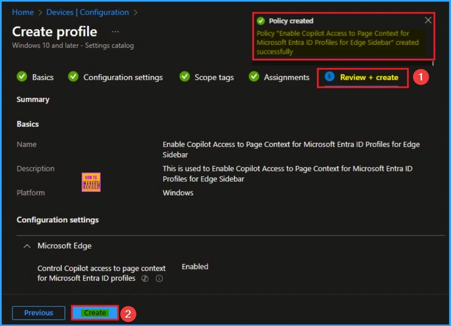
Task: Click the breadcrumb chevron after Home
Action: pos(40,12)
